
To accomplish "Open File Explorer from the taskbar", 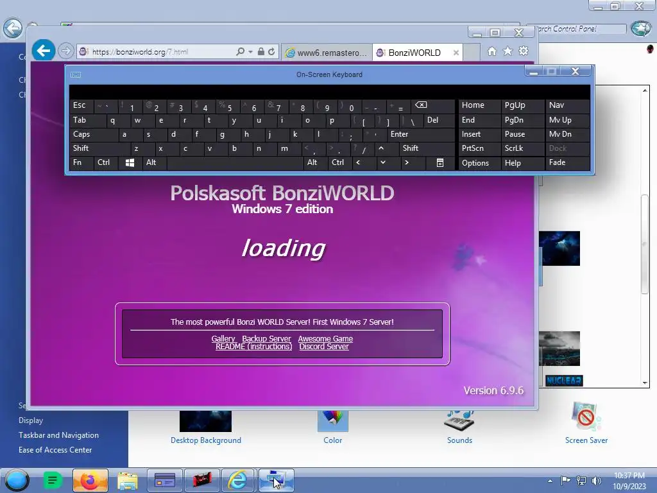I will tap(128, 480).
